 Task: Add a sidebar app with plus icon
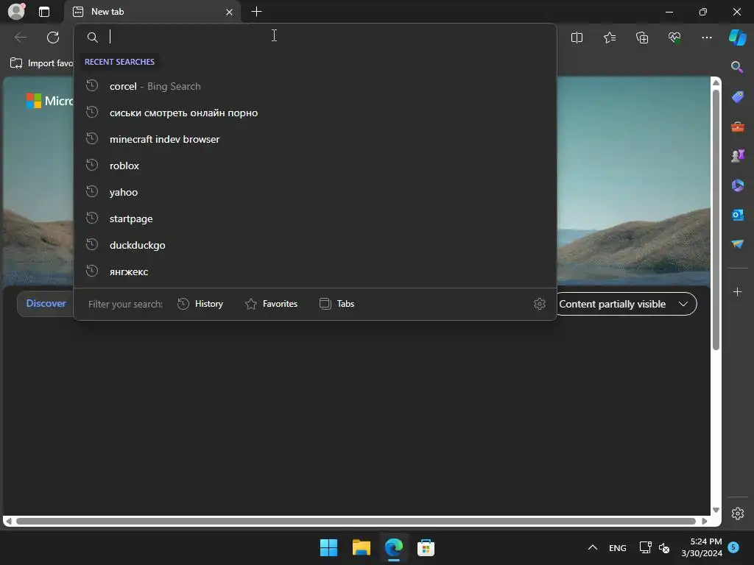pyautogui.click(x=737, y=291)
